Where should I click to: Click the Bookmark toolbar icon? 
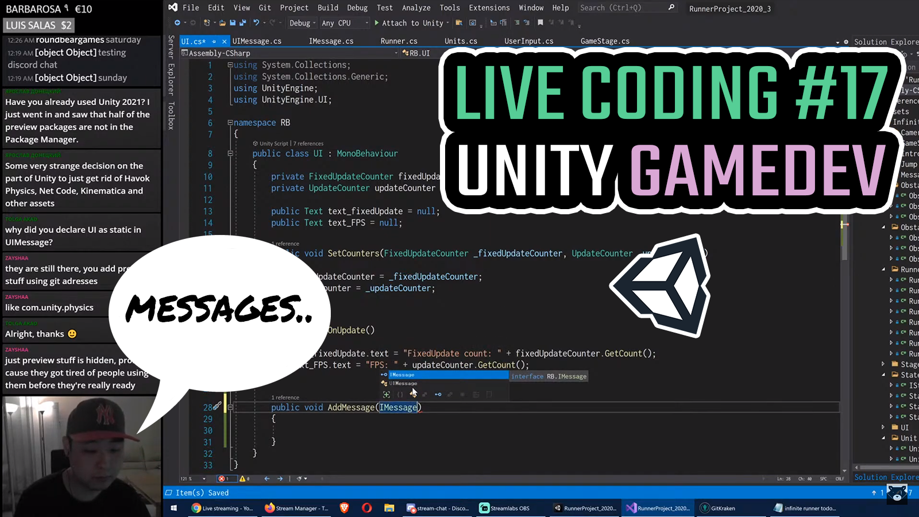[540, 23]
